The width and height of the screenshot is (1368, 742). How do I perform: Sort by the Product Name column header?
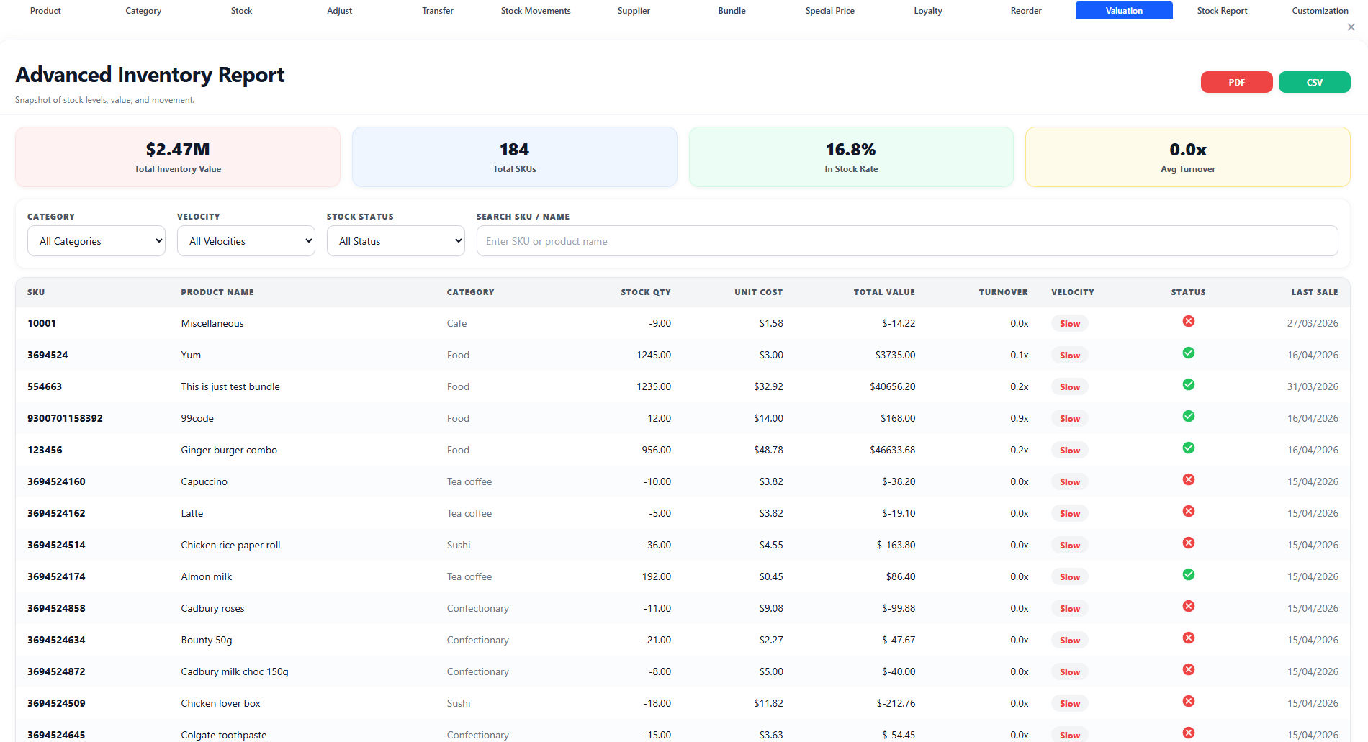[217, 292]
